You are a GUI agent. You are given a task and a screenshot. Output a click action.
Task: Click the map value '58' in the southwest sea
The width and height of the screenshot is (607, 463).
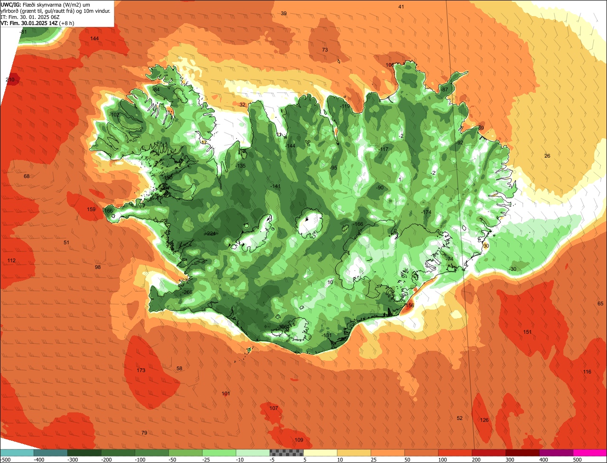(179, 368)
